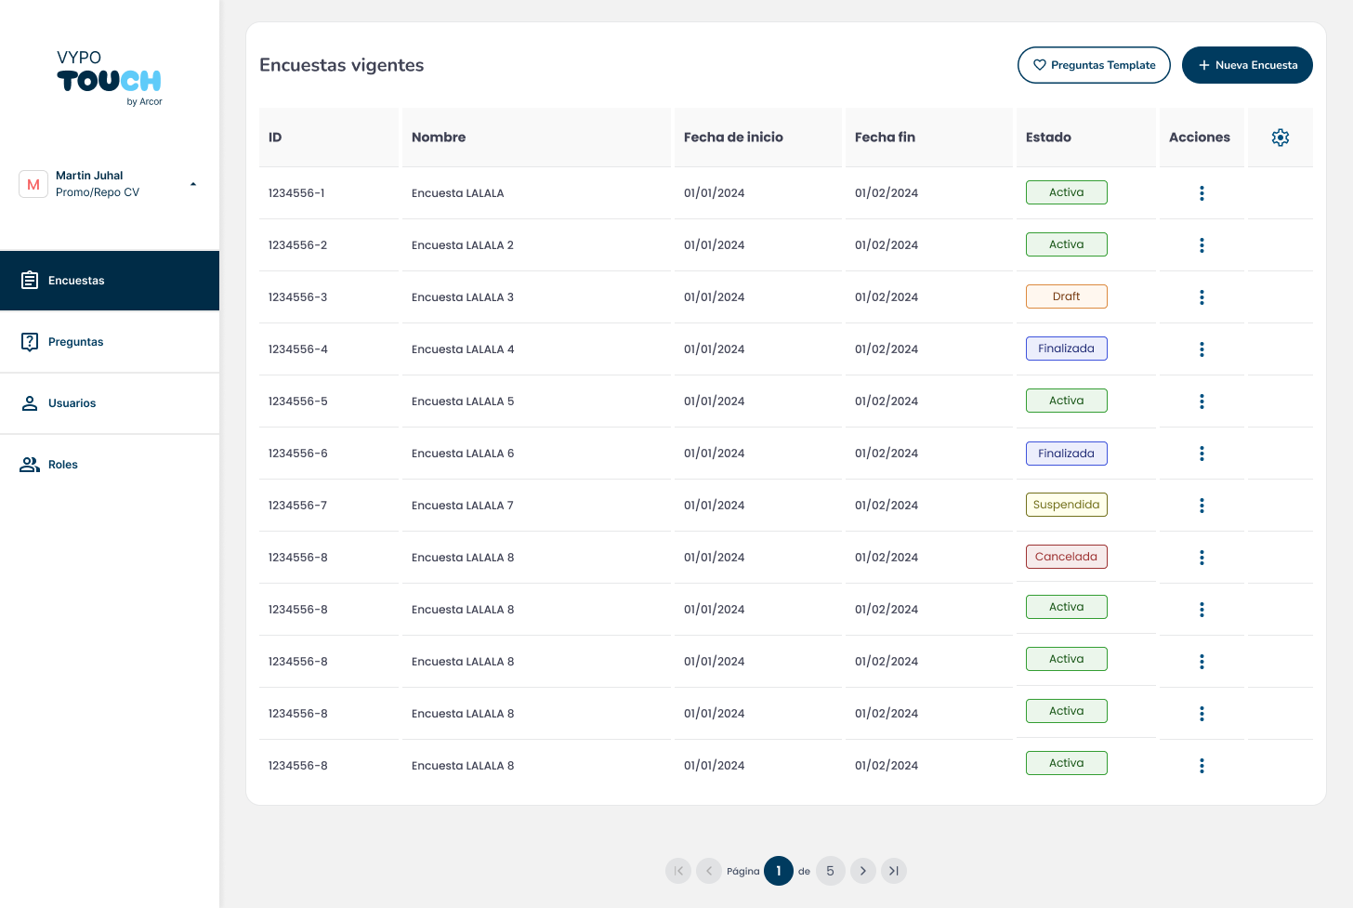Click Activa badge of Encuesta LALALA 2
The width and height of the screenshot is (1353, 908).
point(1067,244)
